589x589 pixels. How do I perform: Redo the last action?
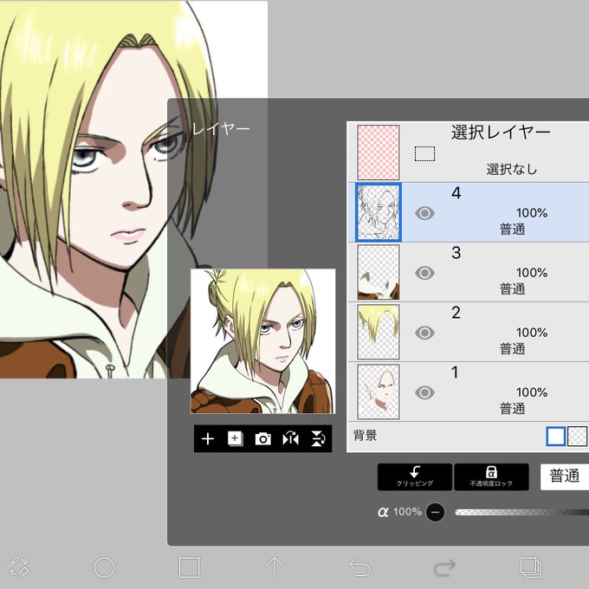point(444,567)
